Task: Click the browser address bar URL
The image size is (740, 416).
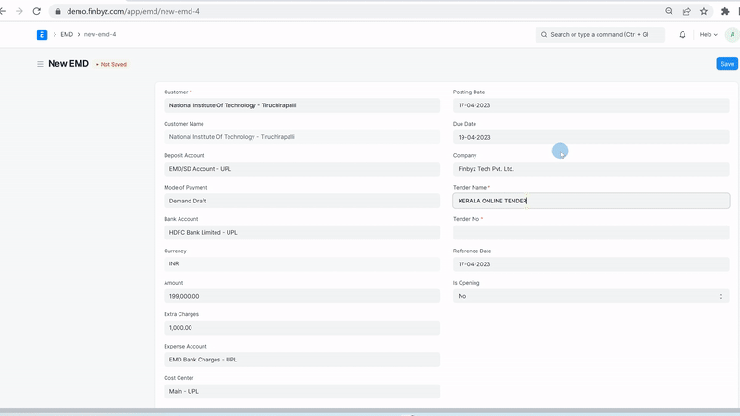Action: point(277,11)
